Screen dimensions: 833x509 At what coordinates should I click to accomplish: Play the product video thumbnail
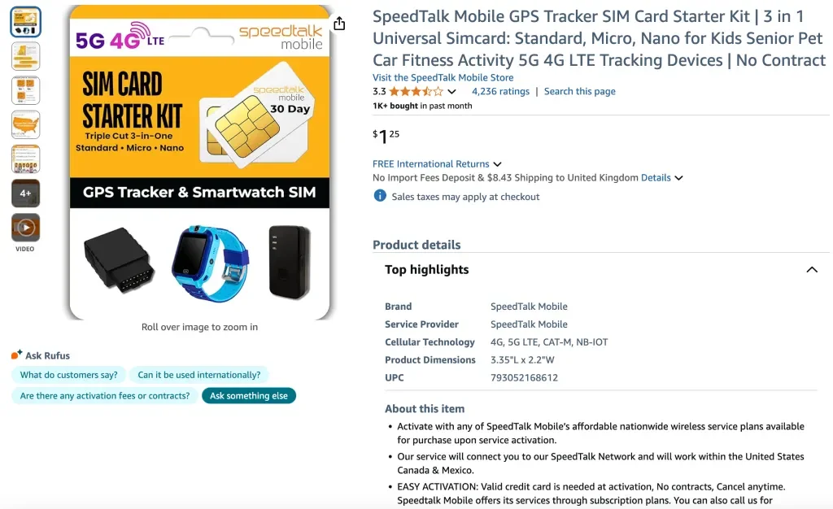click(25, 228)
